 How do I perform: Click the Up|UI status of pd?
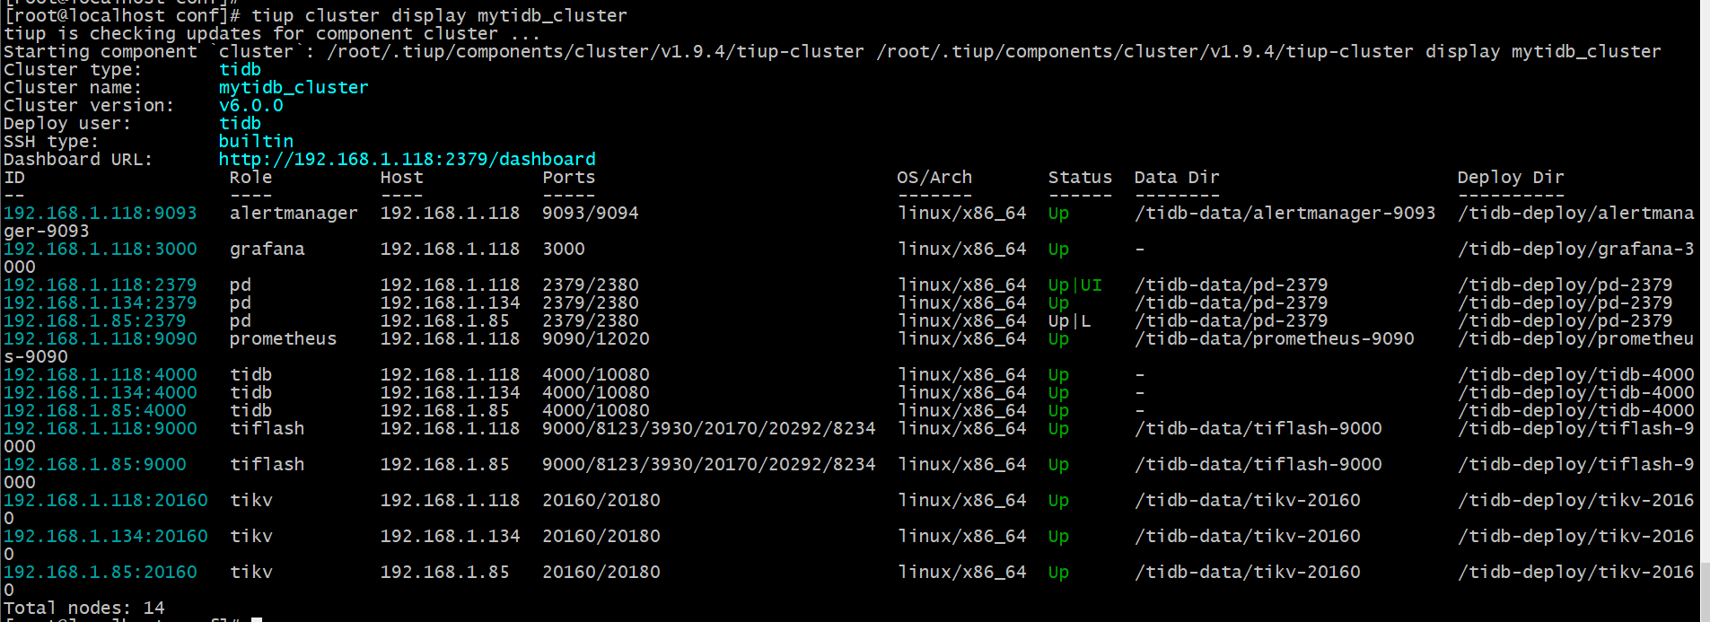[x=1074, y=285]
